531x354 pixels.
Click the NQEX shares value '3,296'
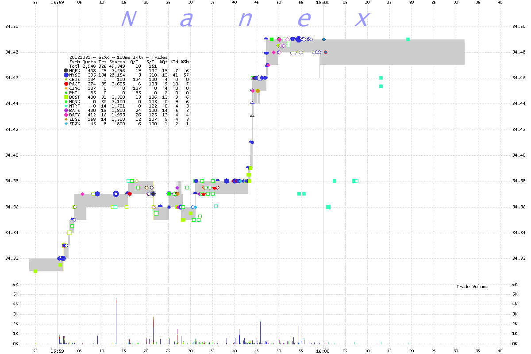(x=119, y=70)
